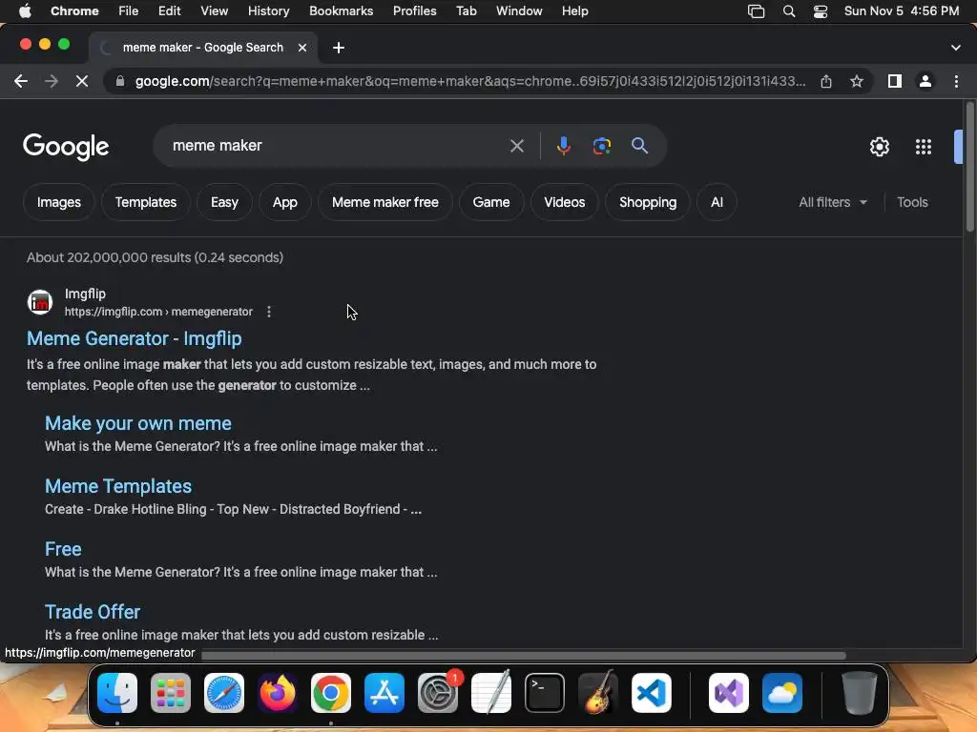Open the Profiles menu

pyautogui.click(x=414, y=11)
